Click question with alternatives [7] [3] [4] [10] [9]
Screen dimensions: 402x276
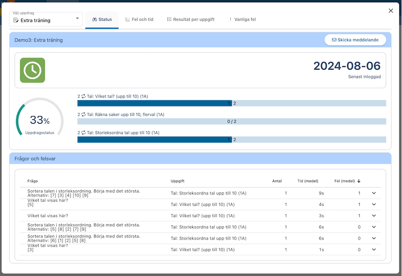coord(84,193)
